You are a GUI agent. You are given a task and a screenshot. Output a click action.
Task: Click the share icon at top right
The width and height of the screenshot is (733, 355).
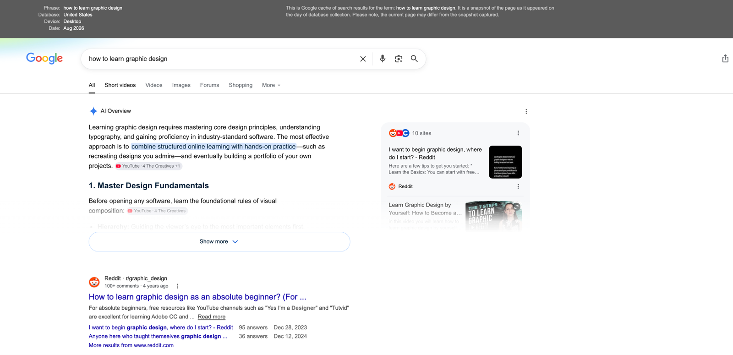[725, 58]
